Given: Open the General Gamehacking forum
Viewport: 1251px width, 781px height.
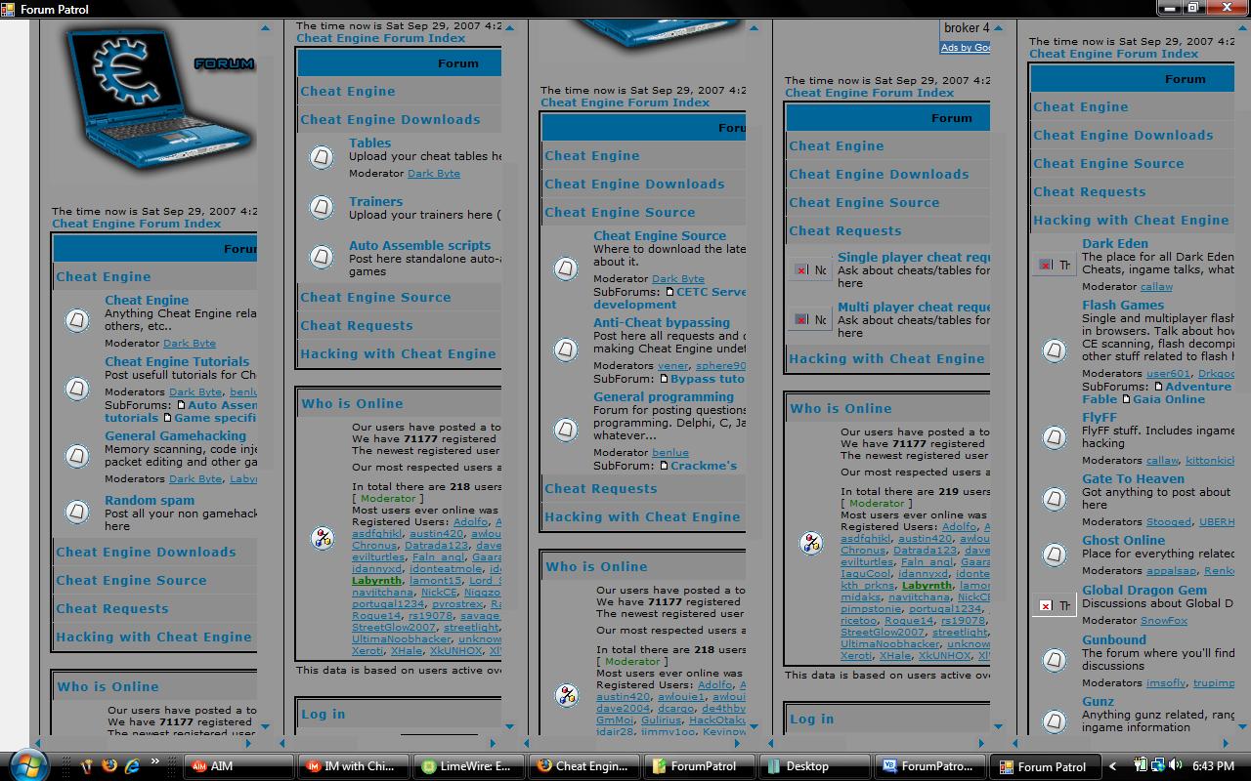Looking at the screenshot, I should (176, 436).
